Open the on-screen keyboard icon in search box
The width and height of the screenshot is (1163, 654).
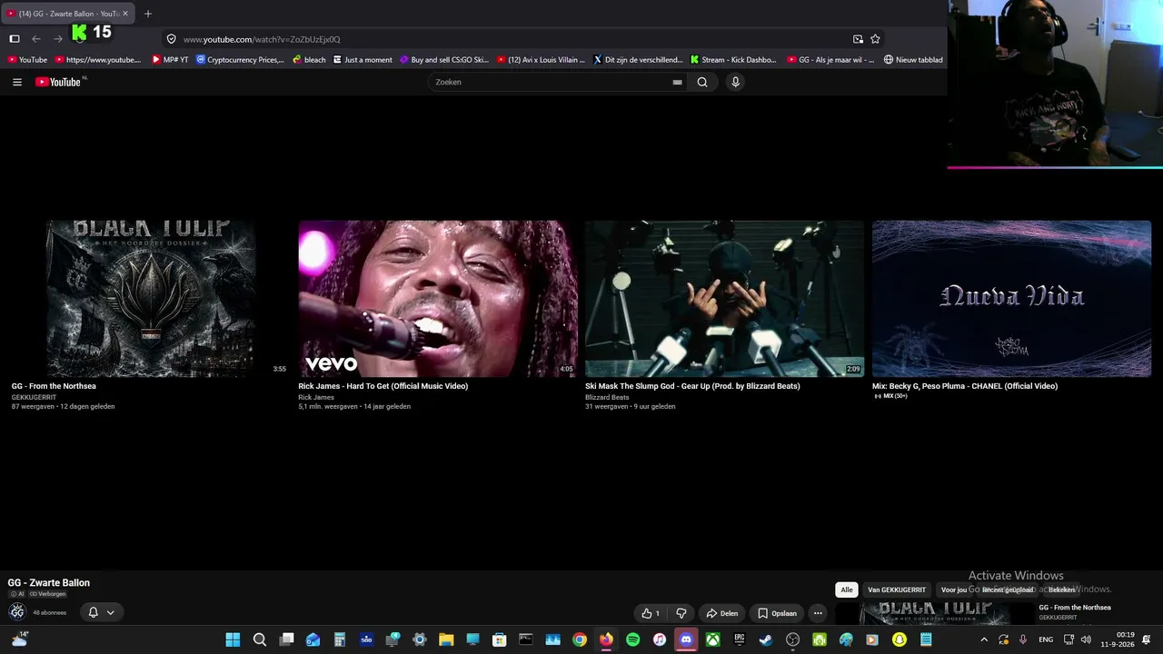pos(677,82)
